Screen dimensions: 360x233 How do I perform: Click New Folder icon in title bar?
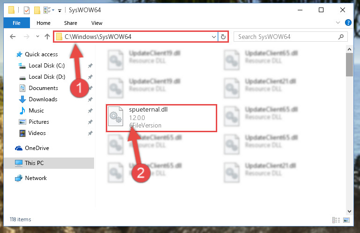(37, 10)
